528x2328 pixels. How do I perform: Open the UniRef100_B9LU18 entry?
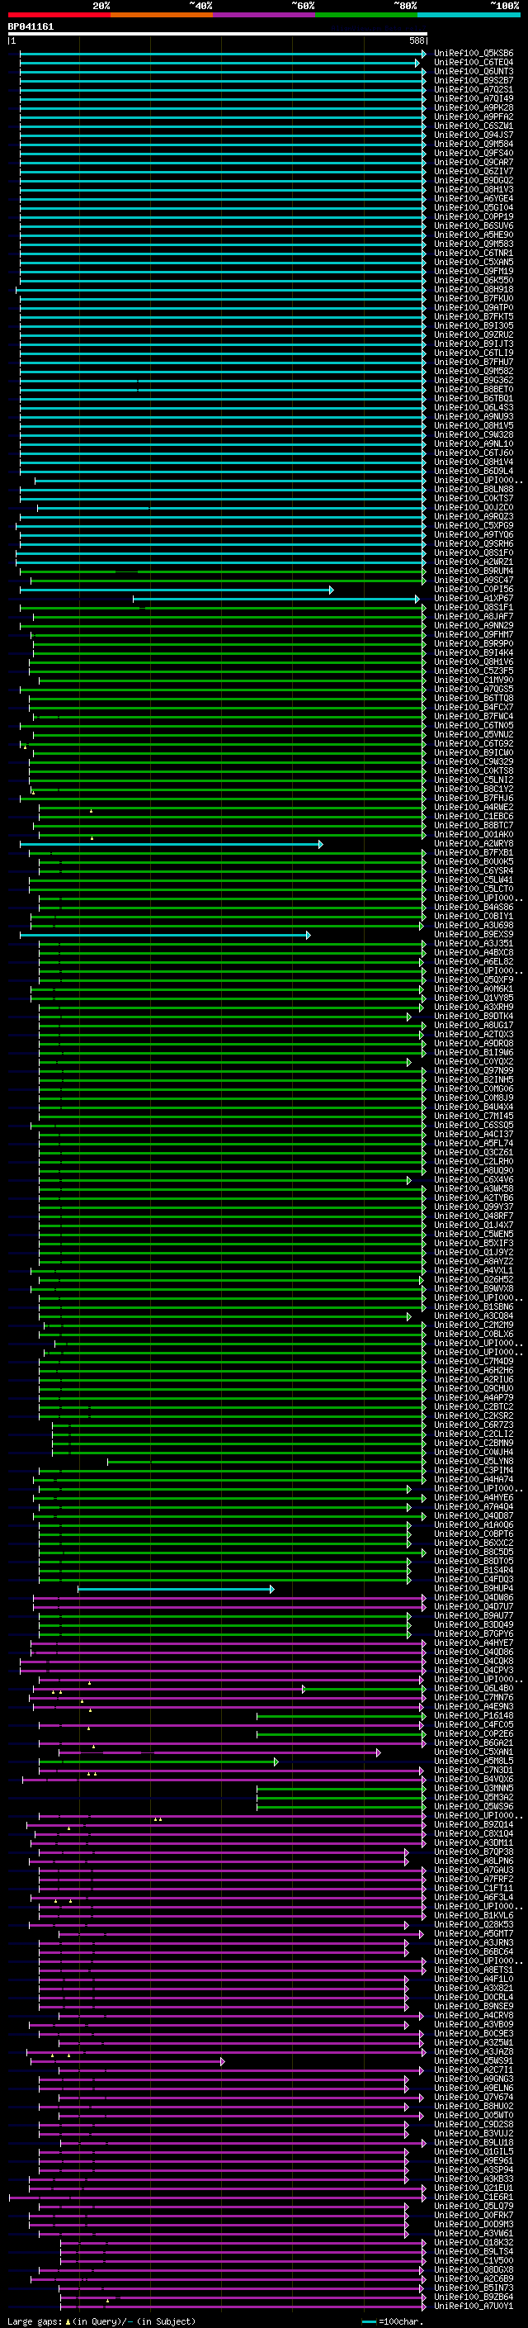[474, 2142]
